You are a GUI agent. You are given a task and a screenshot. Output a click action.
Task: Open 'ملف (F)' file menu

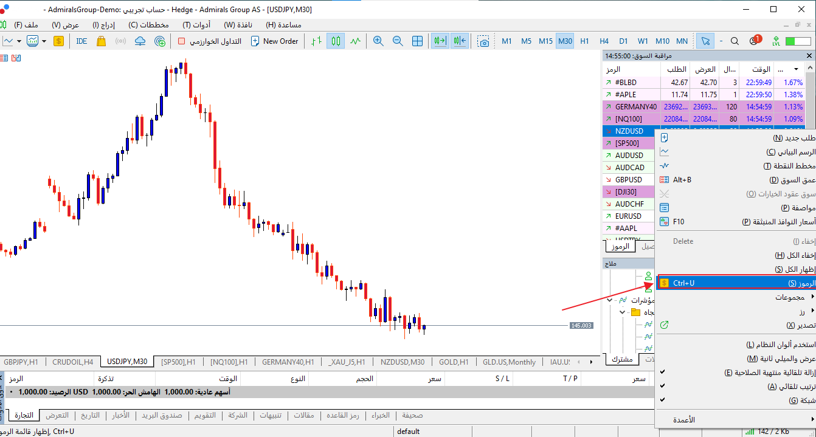pyautogui.click(x=26, y=25)
